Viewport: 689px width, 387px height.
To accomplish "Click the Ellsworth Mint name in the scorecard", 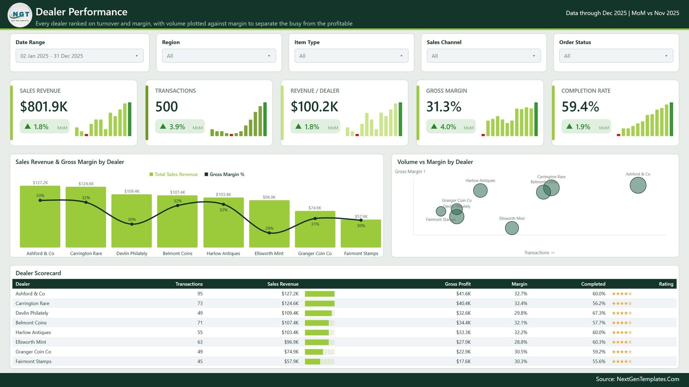I will (x=31, y=342).
